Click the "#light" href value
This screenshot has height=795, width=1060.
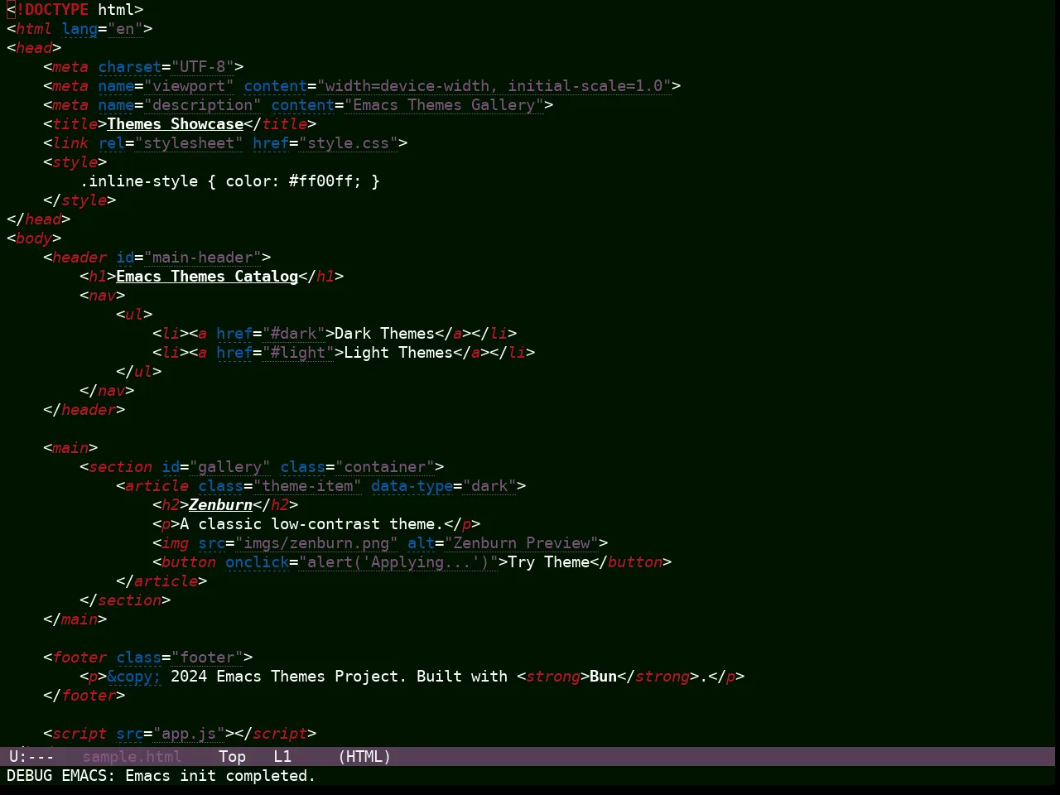[298, 353]
